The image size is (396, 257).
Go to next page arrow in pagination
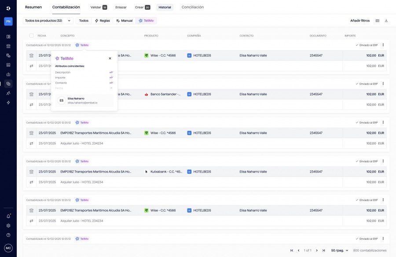317,250
